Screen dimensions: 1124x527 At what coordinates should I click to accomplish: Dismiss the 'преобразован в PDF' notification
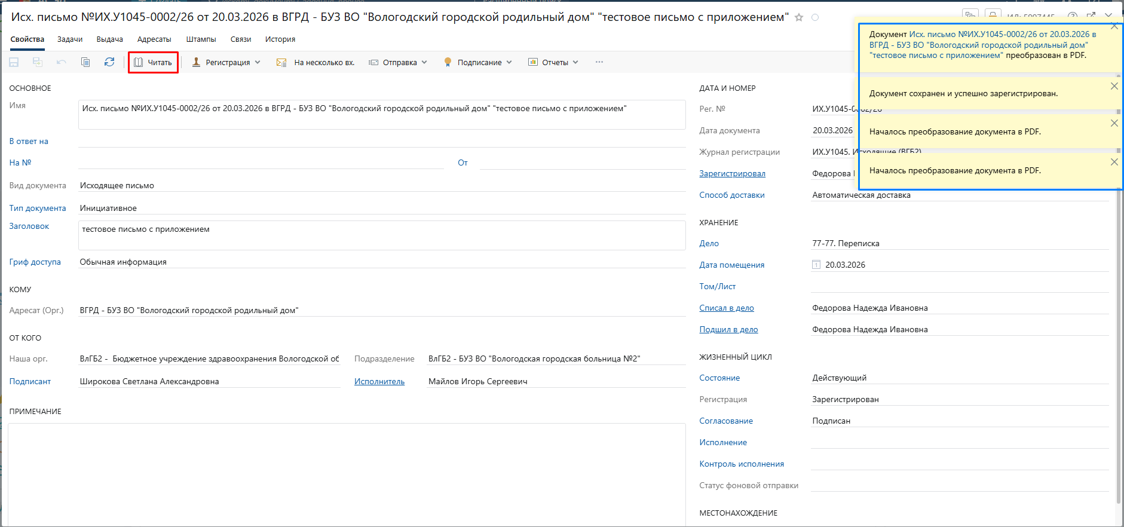[1114, 26]
